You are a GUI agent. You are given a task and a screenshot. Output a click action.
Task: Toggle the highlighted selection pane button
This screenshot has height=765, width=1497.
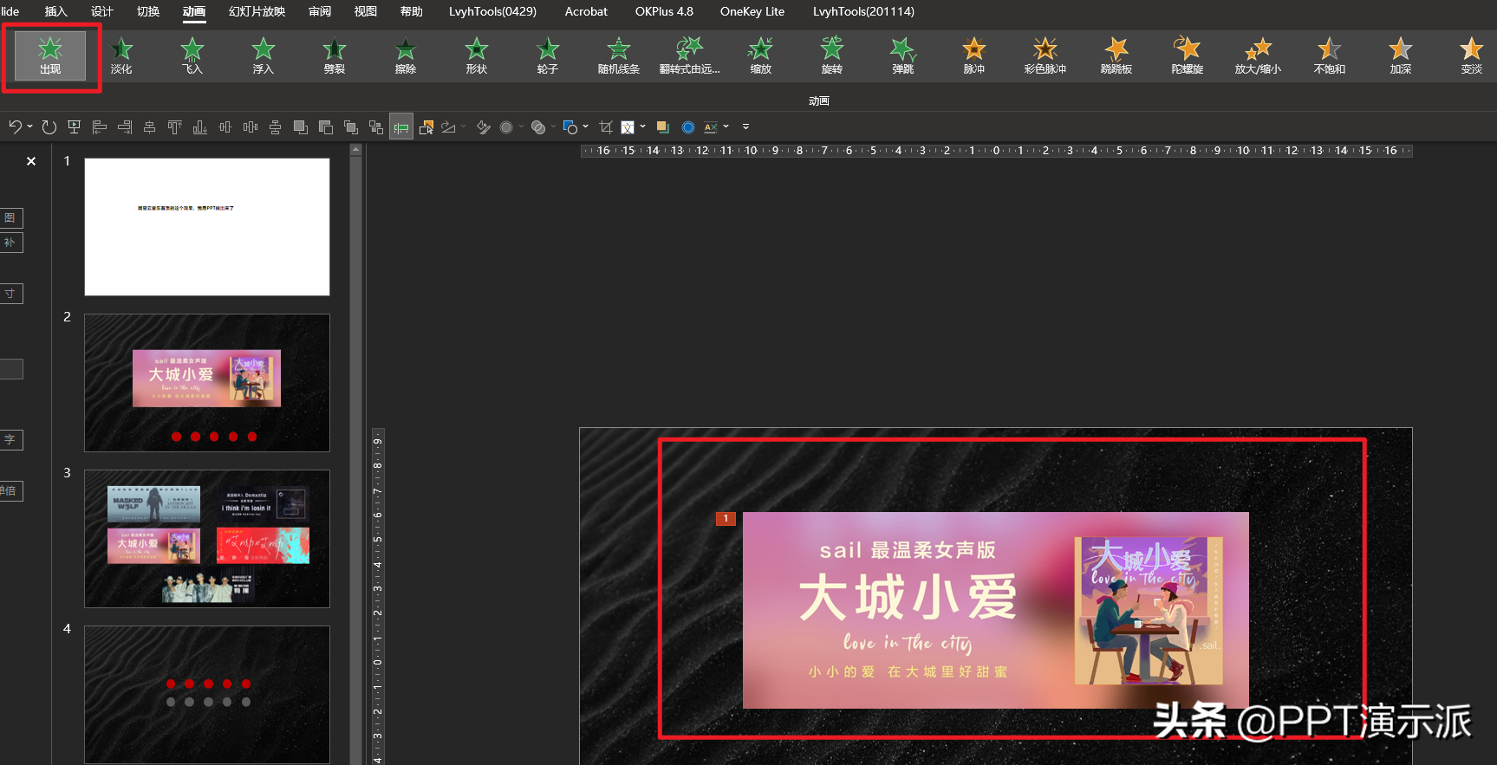point(400,127)
